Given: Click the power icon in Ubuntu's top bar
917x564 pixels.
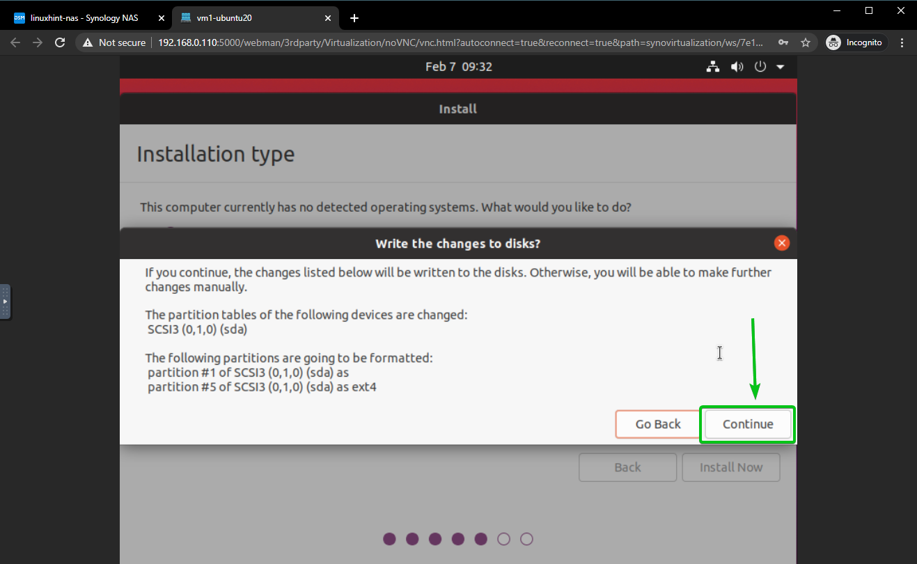Looking at the screenshot, I should (x=760, y=67).
